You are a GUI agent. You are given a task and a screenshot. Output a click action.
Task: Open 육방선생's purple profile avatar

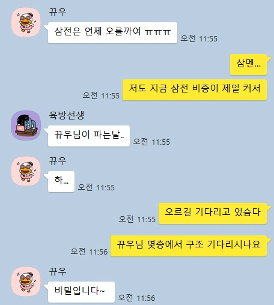pos(26,125)
